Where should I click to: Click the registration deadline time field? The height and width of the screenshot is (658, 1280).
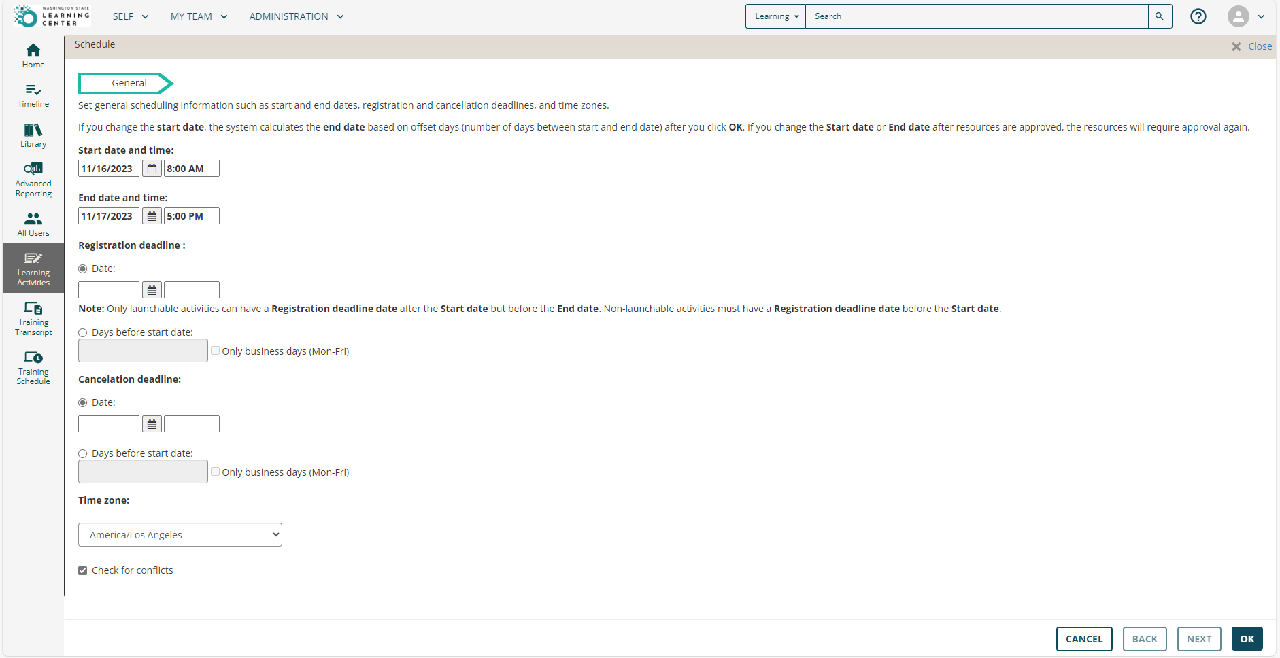192,290
